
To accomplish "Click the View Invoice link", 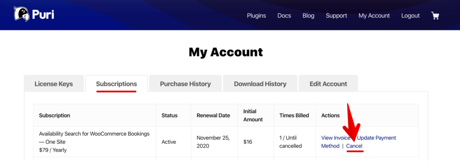I will 336,138.
